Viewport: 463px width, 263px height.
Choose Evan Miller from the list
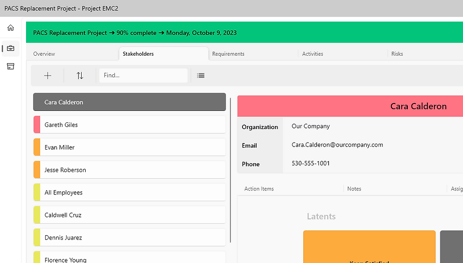pyautogui.click(x=129, y=147)
